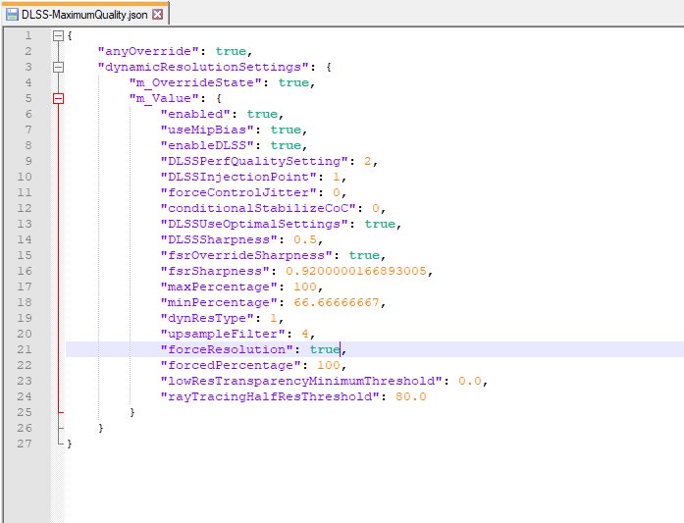684x523 pixels.
Task: Click the rayTracingHalfResThreshold value 80.0
Action: [411, 396]
